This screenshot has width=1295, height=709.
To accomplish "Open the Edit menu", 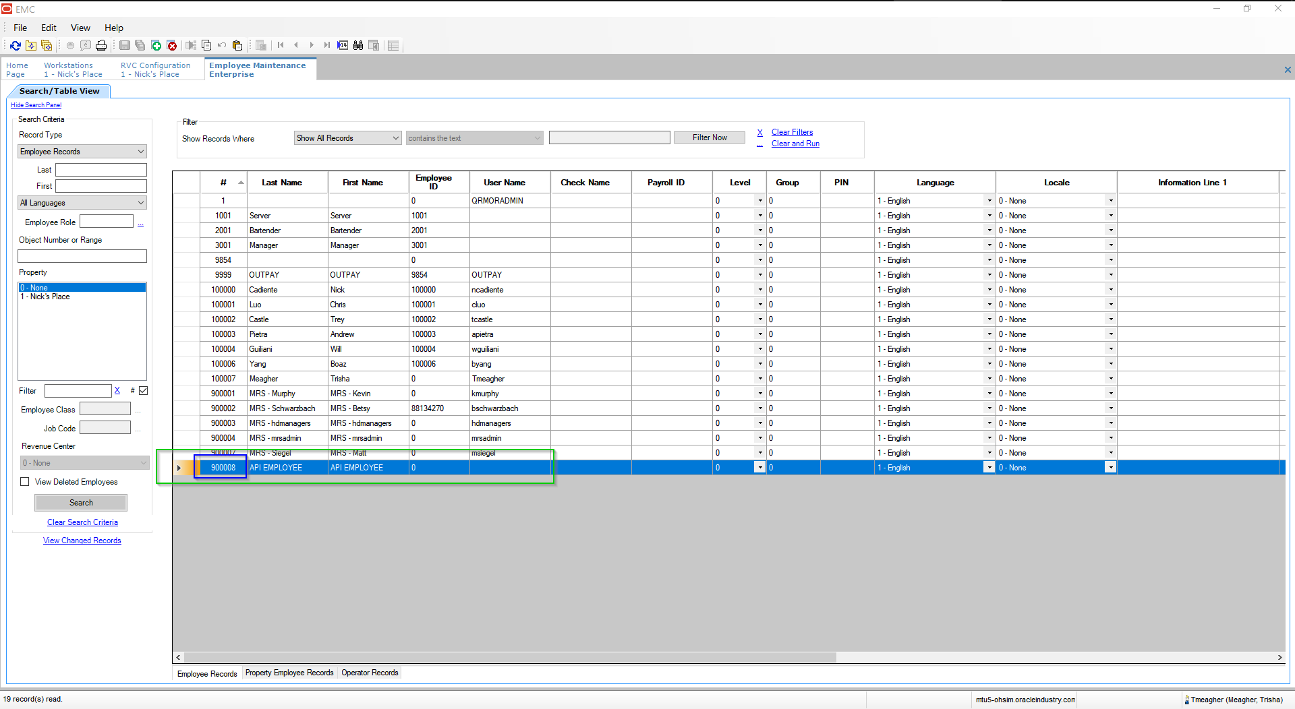I will click(x=48, y=28).
